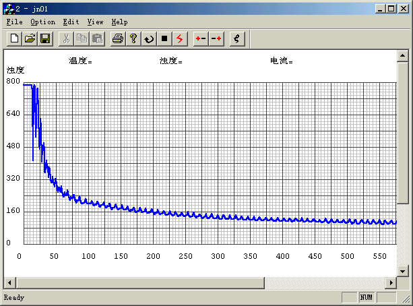This screenshot has width=413, height=306.
Task: Click the red minus-plus toolbar icon
Action: click(x=216, y=38)
